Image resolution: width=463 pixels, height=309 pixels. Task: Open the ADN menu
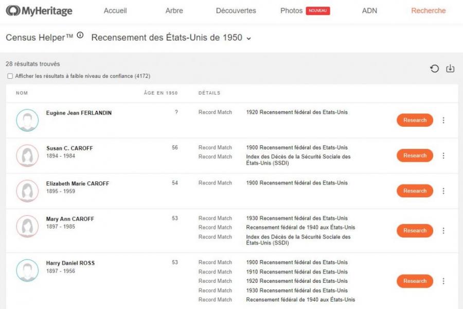point(369,11)
